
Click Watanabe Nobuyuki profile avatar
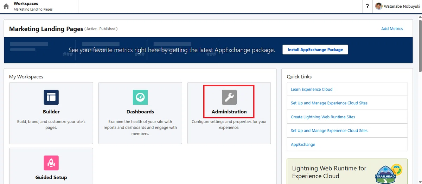coord(379,6)
